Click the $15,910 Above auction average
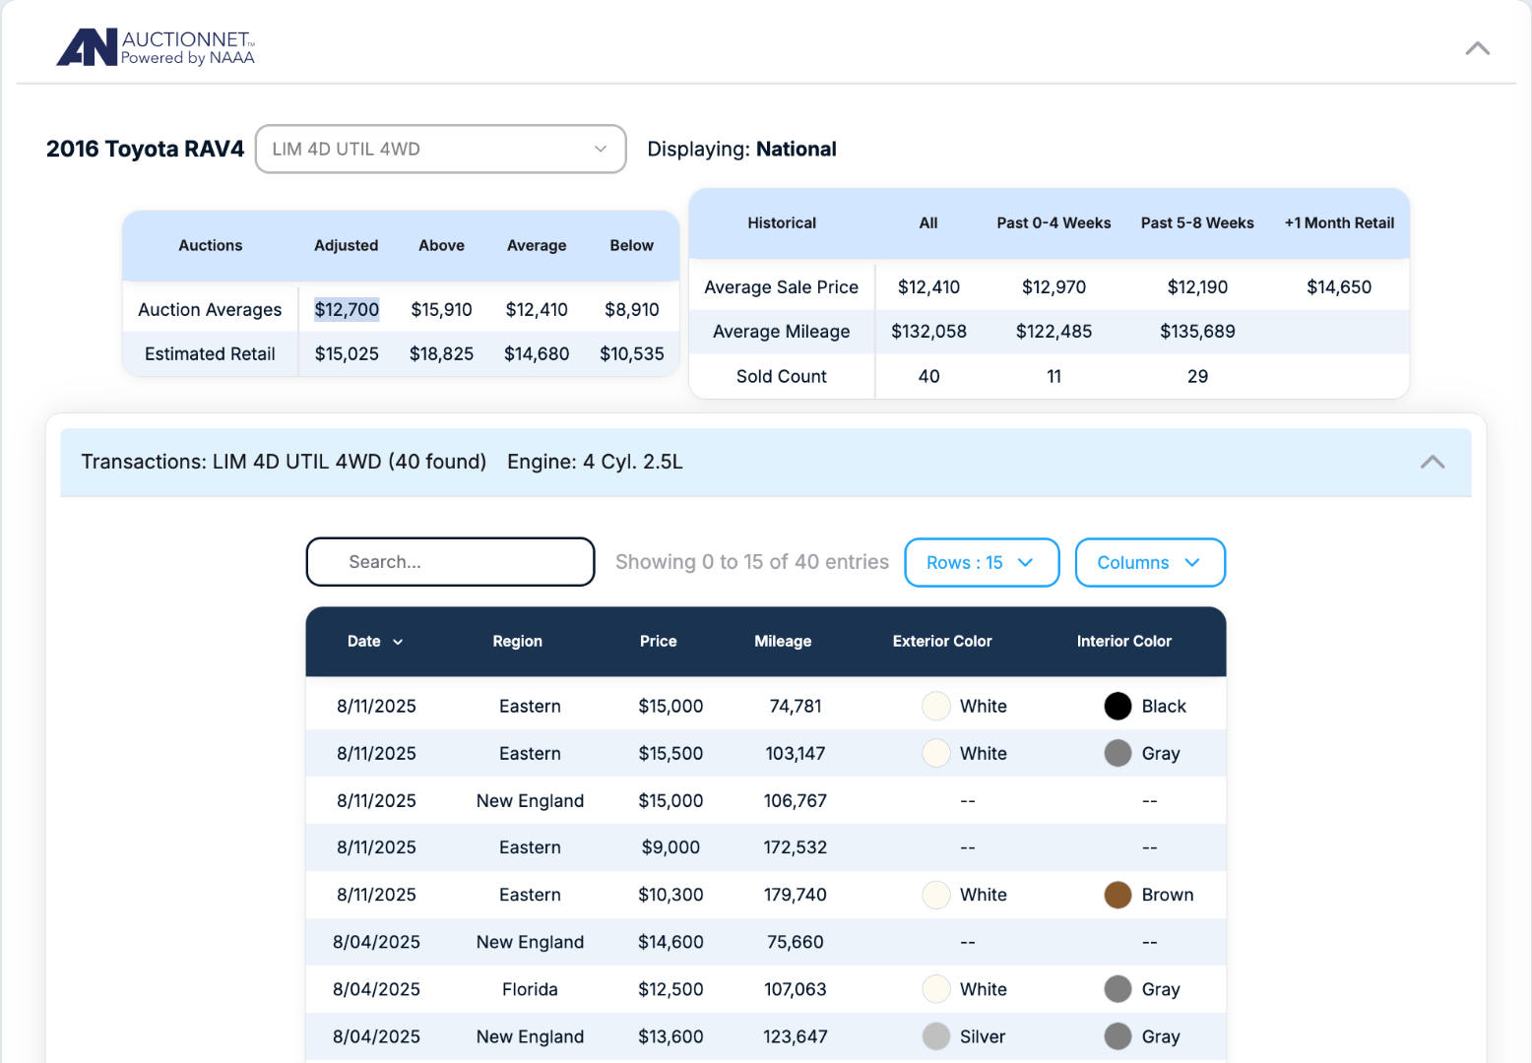 tap(441, 309)
